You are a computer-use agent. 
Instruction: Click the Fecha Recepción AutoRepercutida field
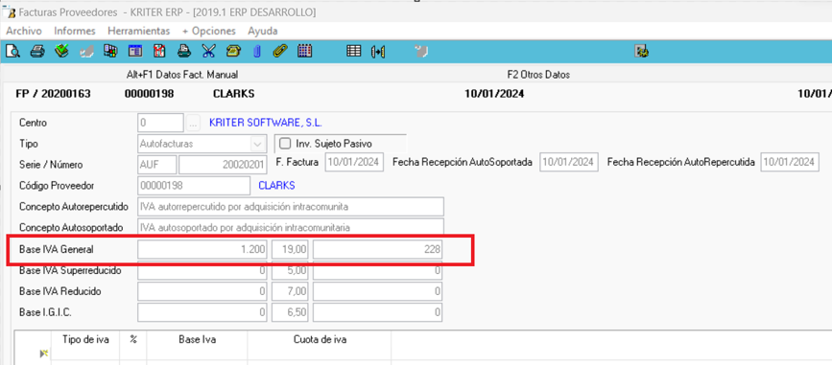790,162
